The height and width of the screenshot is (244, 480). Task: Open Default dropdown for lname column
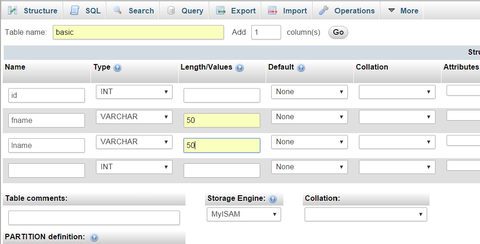pos(309,142)
